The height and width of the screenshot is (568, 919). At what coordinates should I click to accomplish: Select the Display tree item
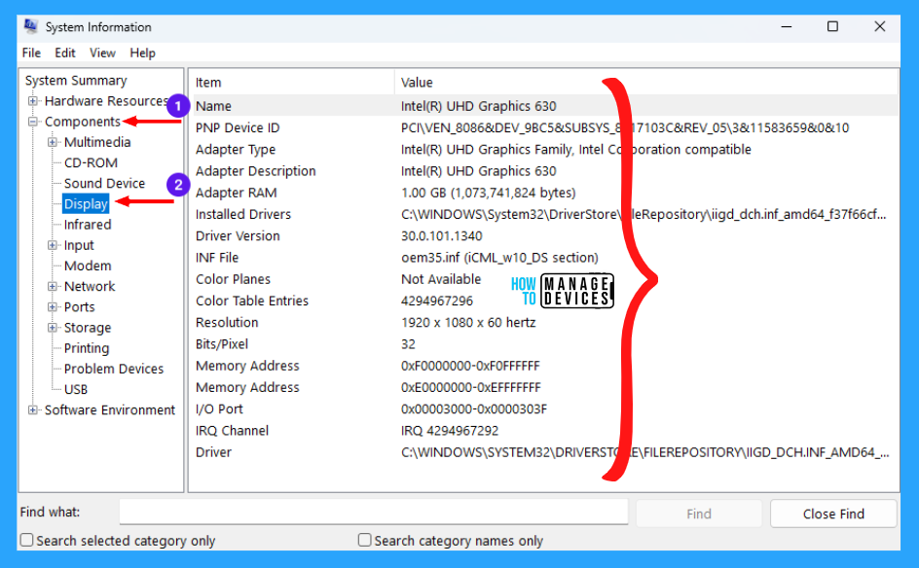pos(86,204)
